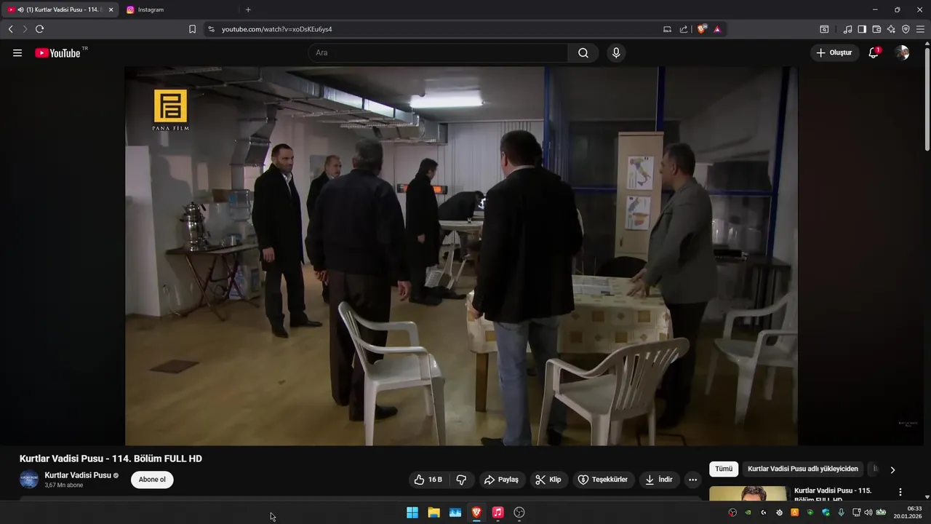Open the Brave Wallet icon
931x524 pixels.
point(876,29)
